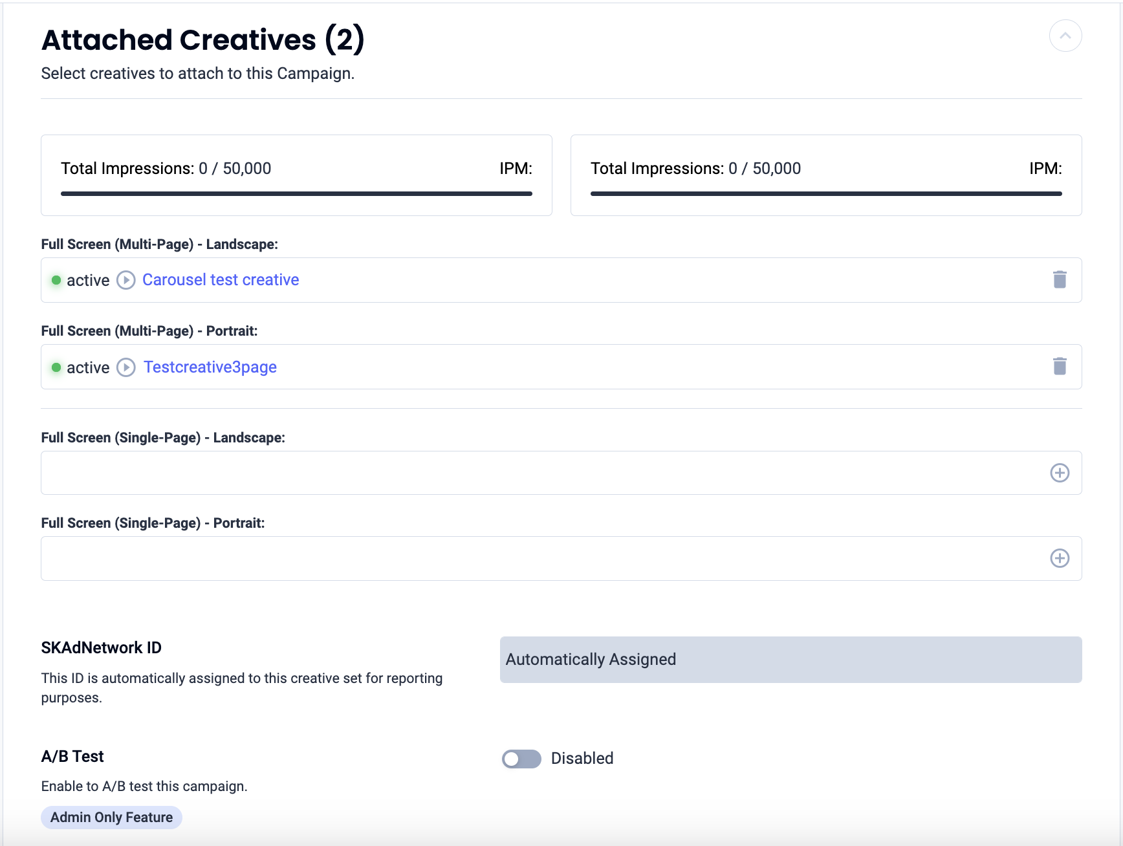The image size is (1123, 846).
Task: Click the right Total Impressions progress bar
Action: [x=826, y=193]
